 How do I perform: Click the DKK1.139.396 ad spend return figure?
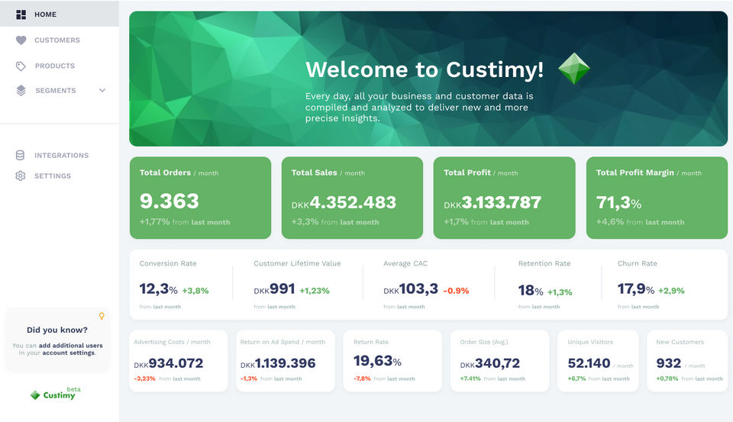click(x=278, y=363)
